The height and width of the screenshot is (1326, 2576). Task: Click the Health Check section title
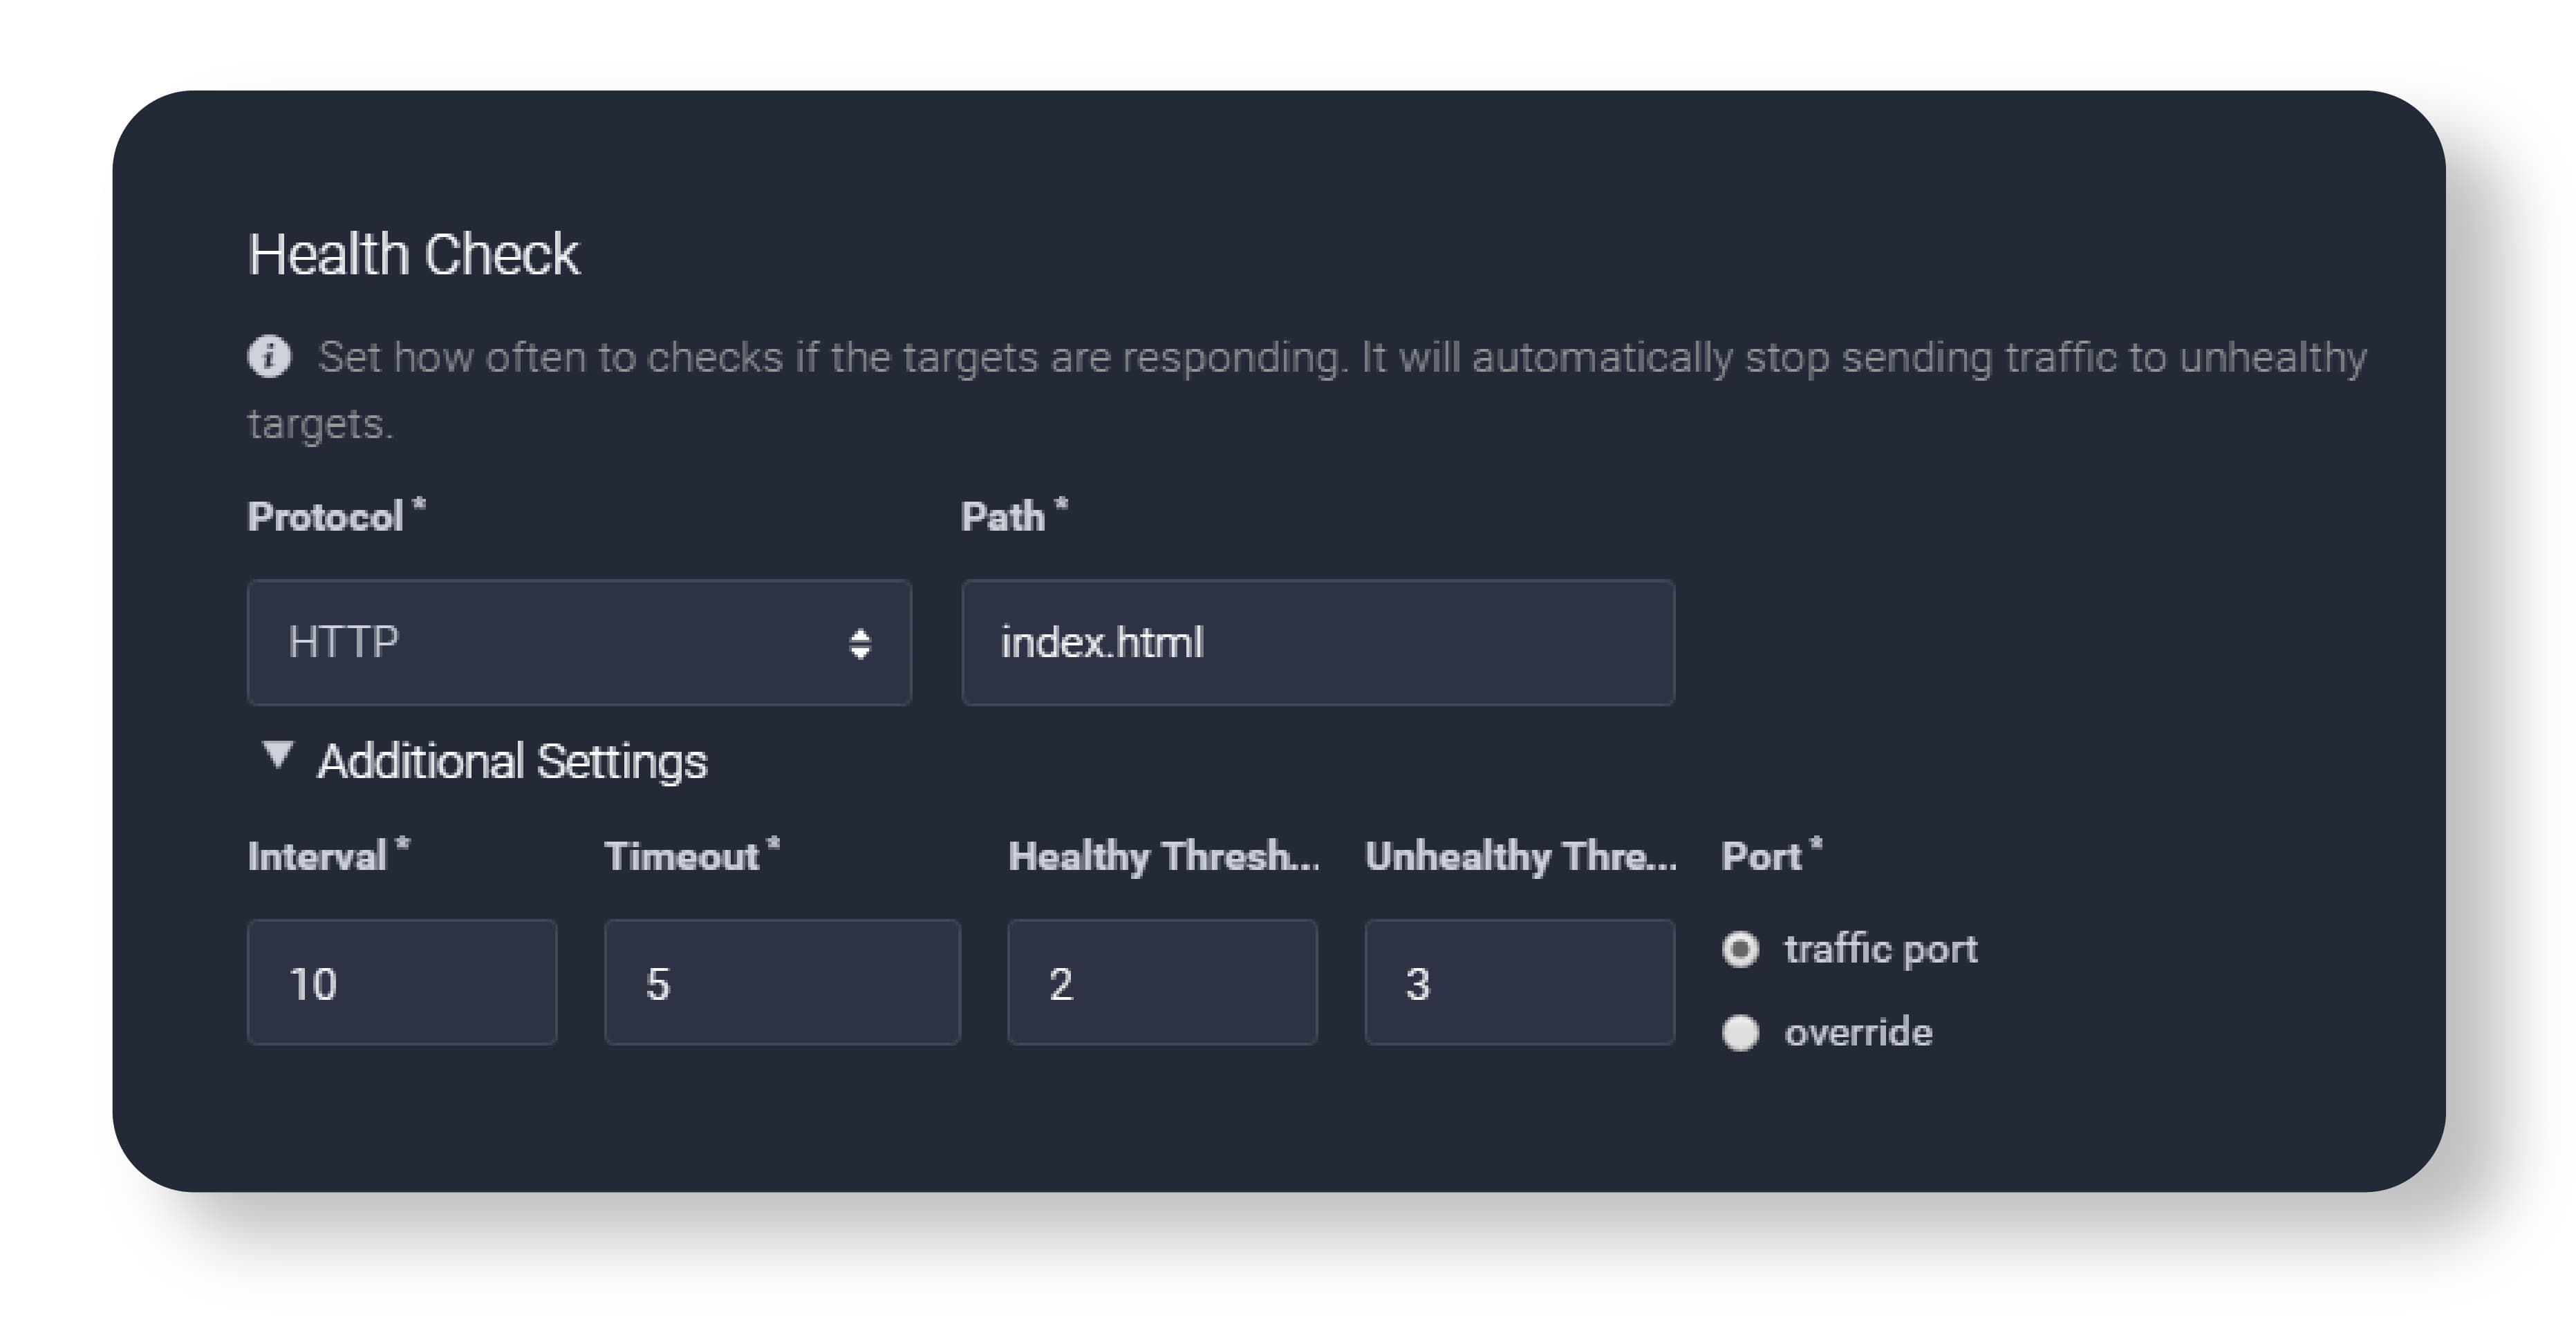click(413, 254)
